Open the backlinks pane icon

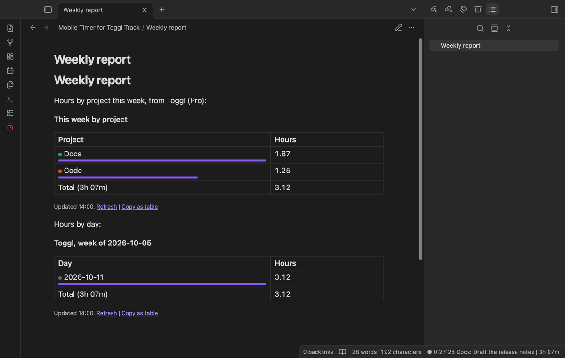coord(434,9)
